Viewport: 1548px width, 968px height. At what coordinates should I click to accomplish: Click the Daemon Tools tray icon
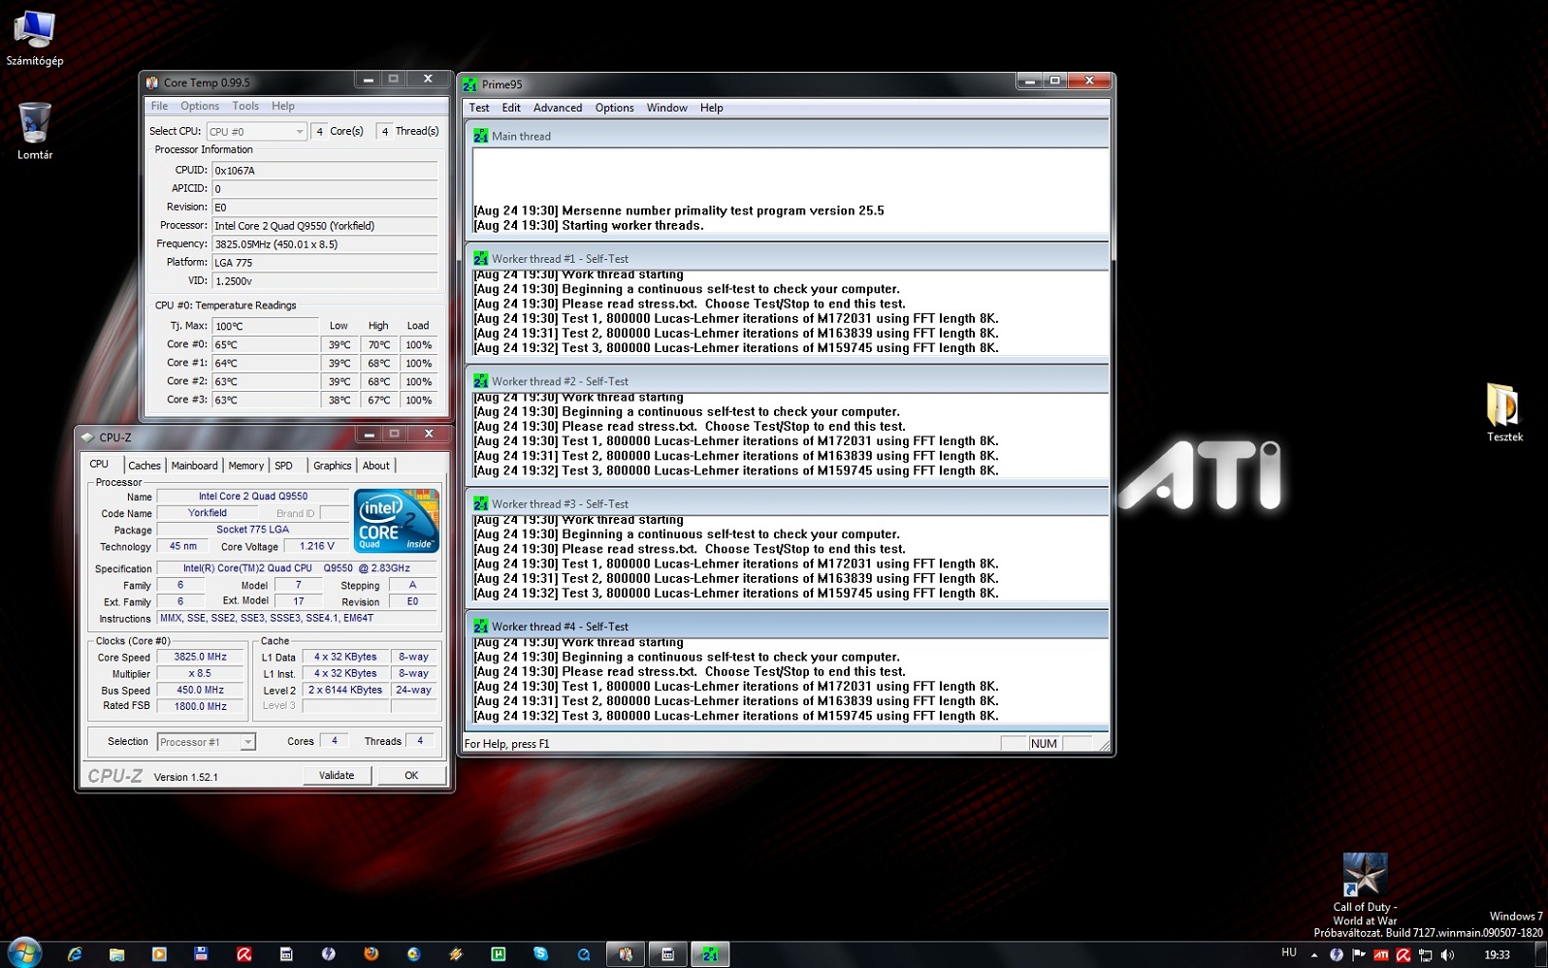[x=1337, y=955]
